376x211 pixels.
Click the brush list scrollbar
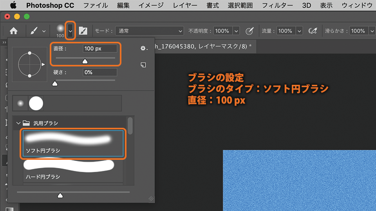(130, 126)
